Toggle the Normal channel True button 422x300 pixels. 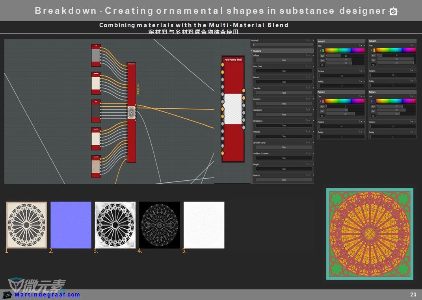pos(284,82)
